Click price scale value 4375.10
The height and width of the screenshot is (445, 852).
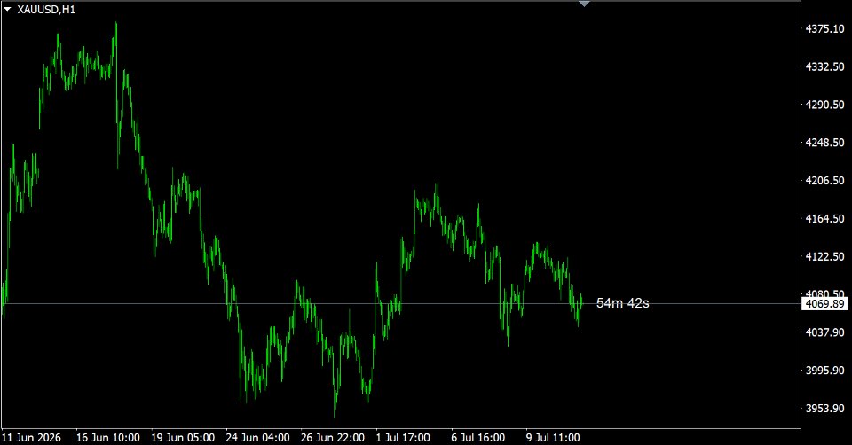point(824,28)
